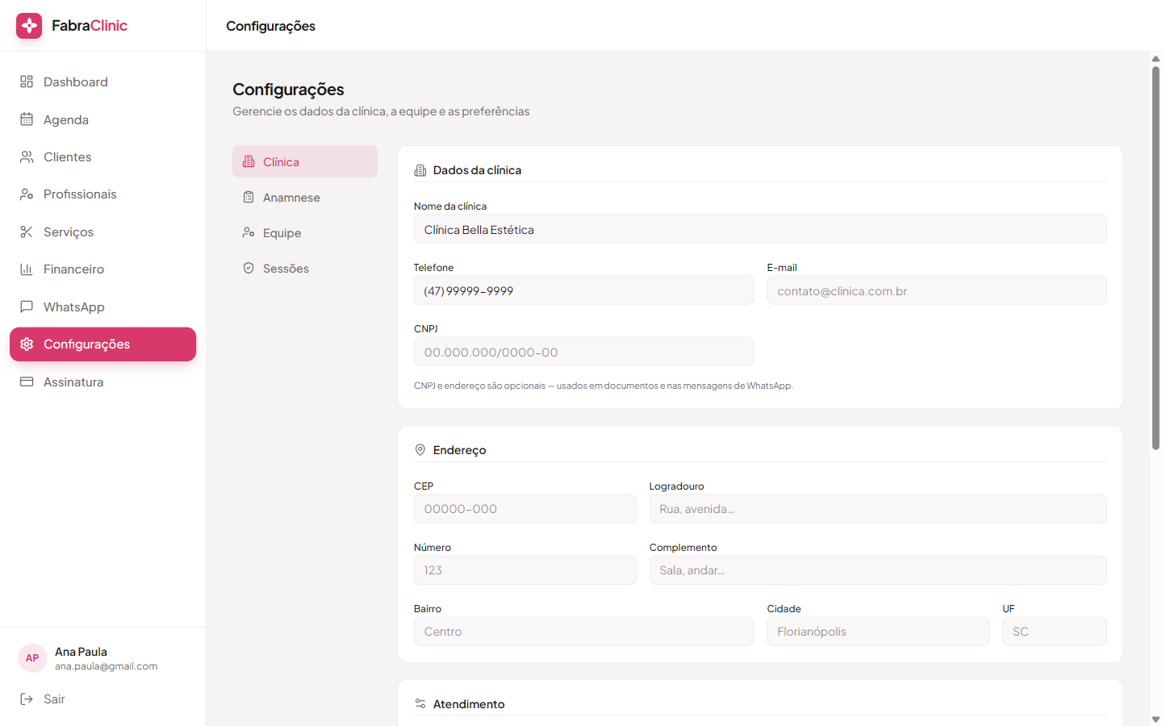Image resolution: width=1162 pixels, height=726 pixels.
Task: Click the Dados da clínica header icon
Action: [x=420, y=170]
